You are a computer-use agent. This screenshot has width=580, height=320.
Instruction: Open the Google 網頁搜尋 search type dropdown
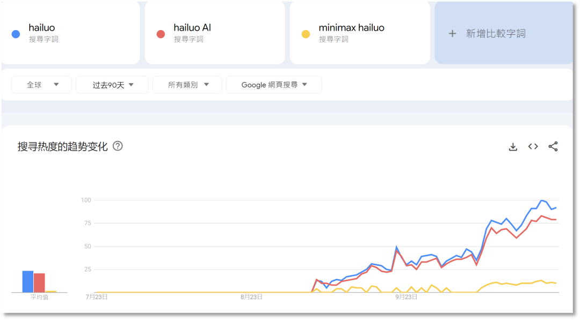click(x=274, y=85)
